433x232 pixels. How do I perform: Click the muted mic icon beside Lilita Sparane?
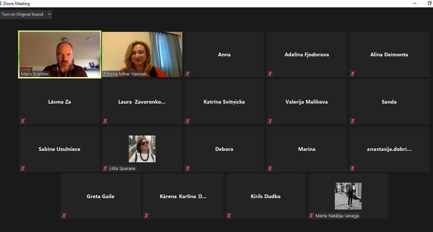[x=105, y=168]
